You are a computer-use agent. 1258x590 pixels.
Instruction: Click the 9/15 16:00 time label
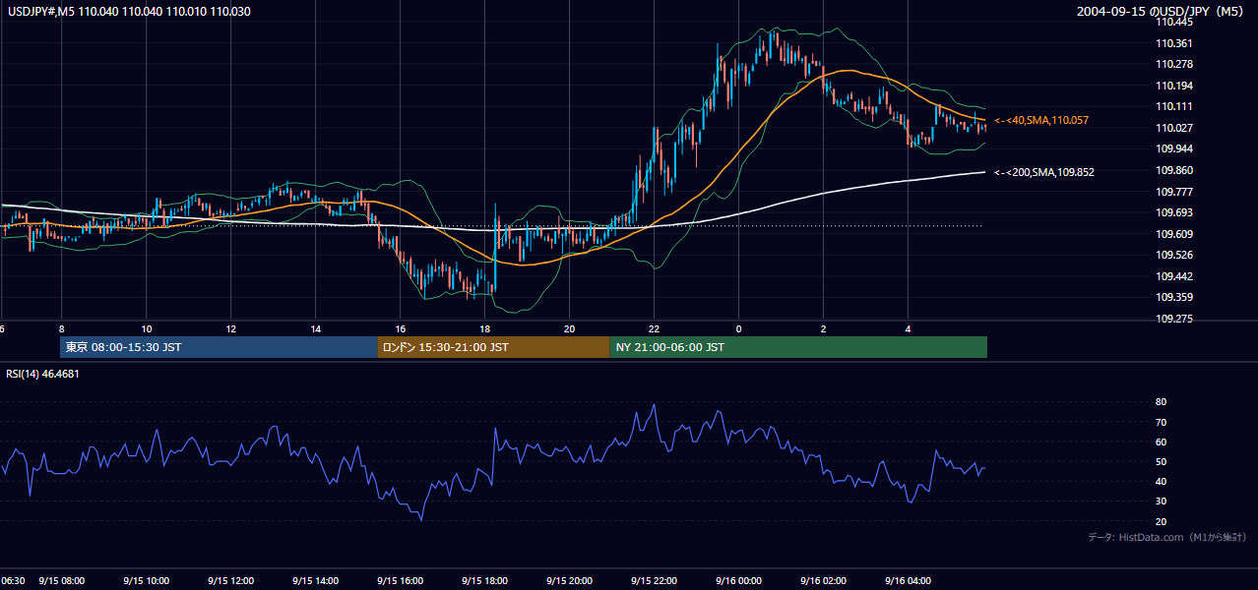(400, 580)
